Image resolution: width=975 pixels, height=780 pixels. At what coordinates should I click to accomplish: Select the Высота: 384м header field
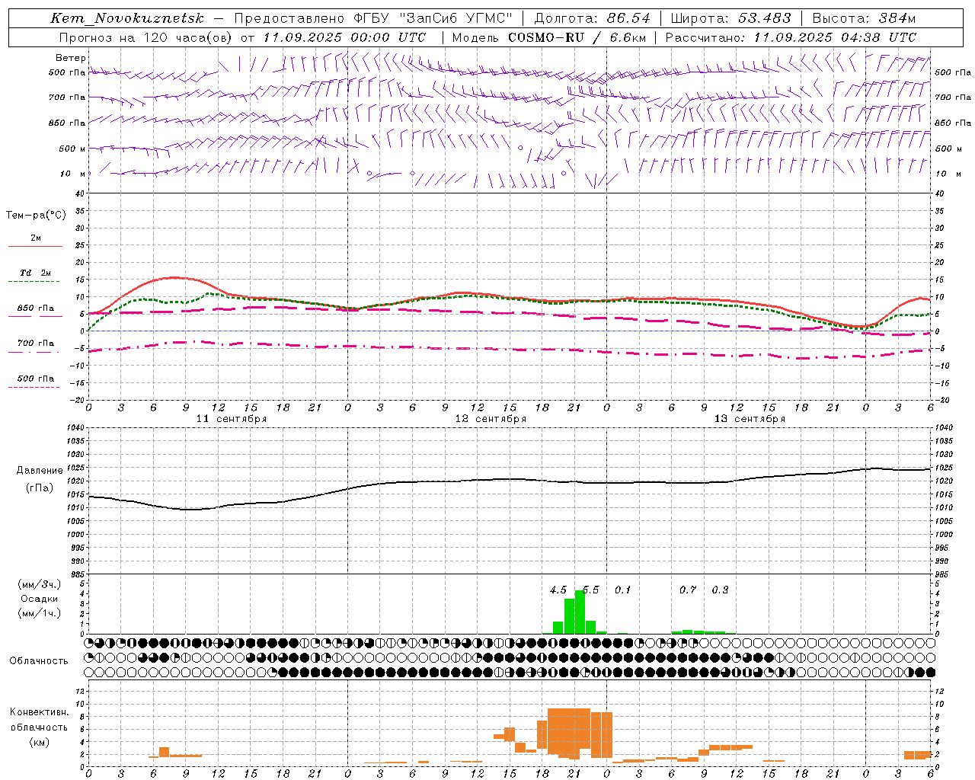pyautogui.click(x=864, y=18)
